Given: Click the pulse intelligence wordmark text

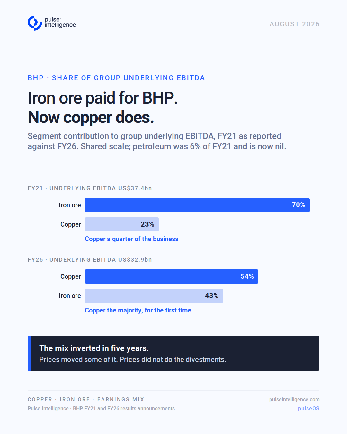Looking at the screenshot, I should pyautogui.click(x=60, y=22).
